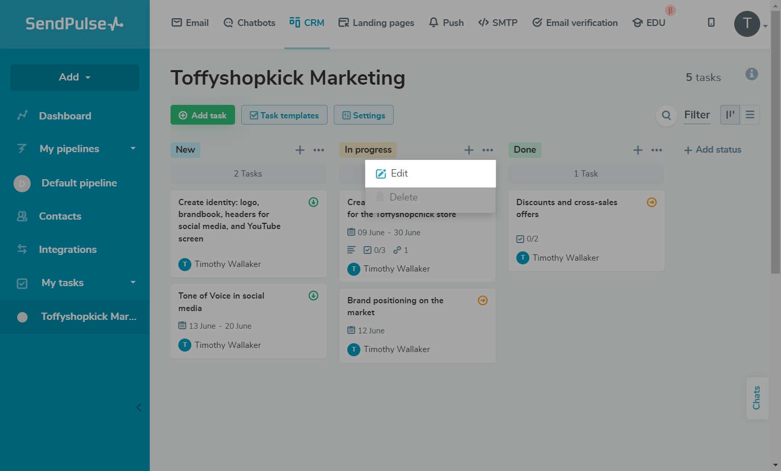Switch to list view
Viewport: 781px width, 471px height.
(750, 115)
